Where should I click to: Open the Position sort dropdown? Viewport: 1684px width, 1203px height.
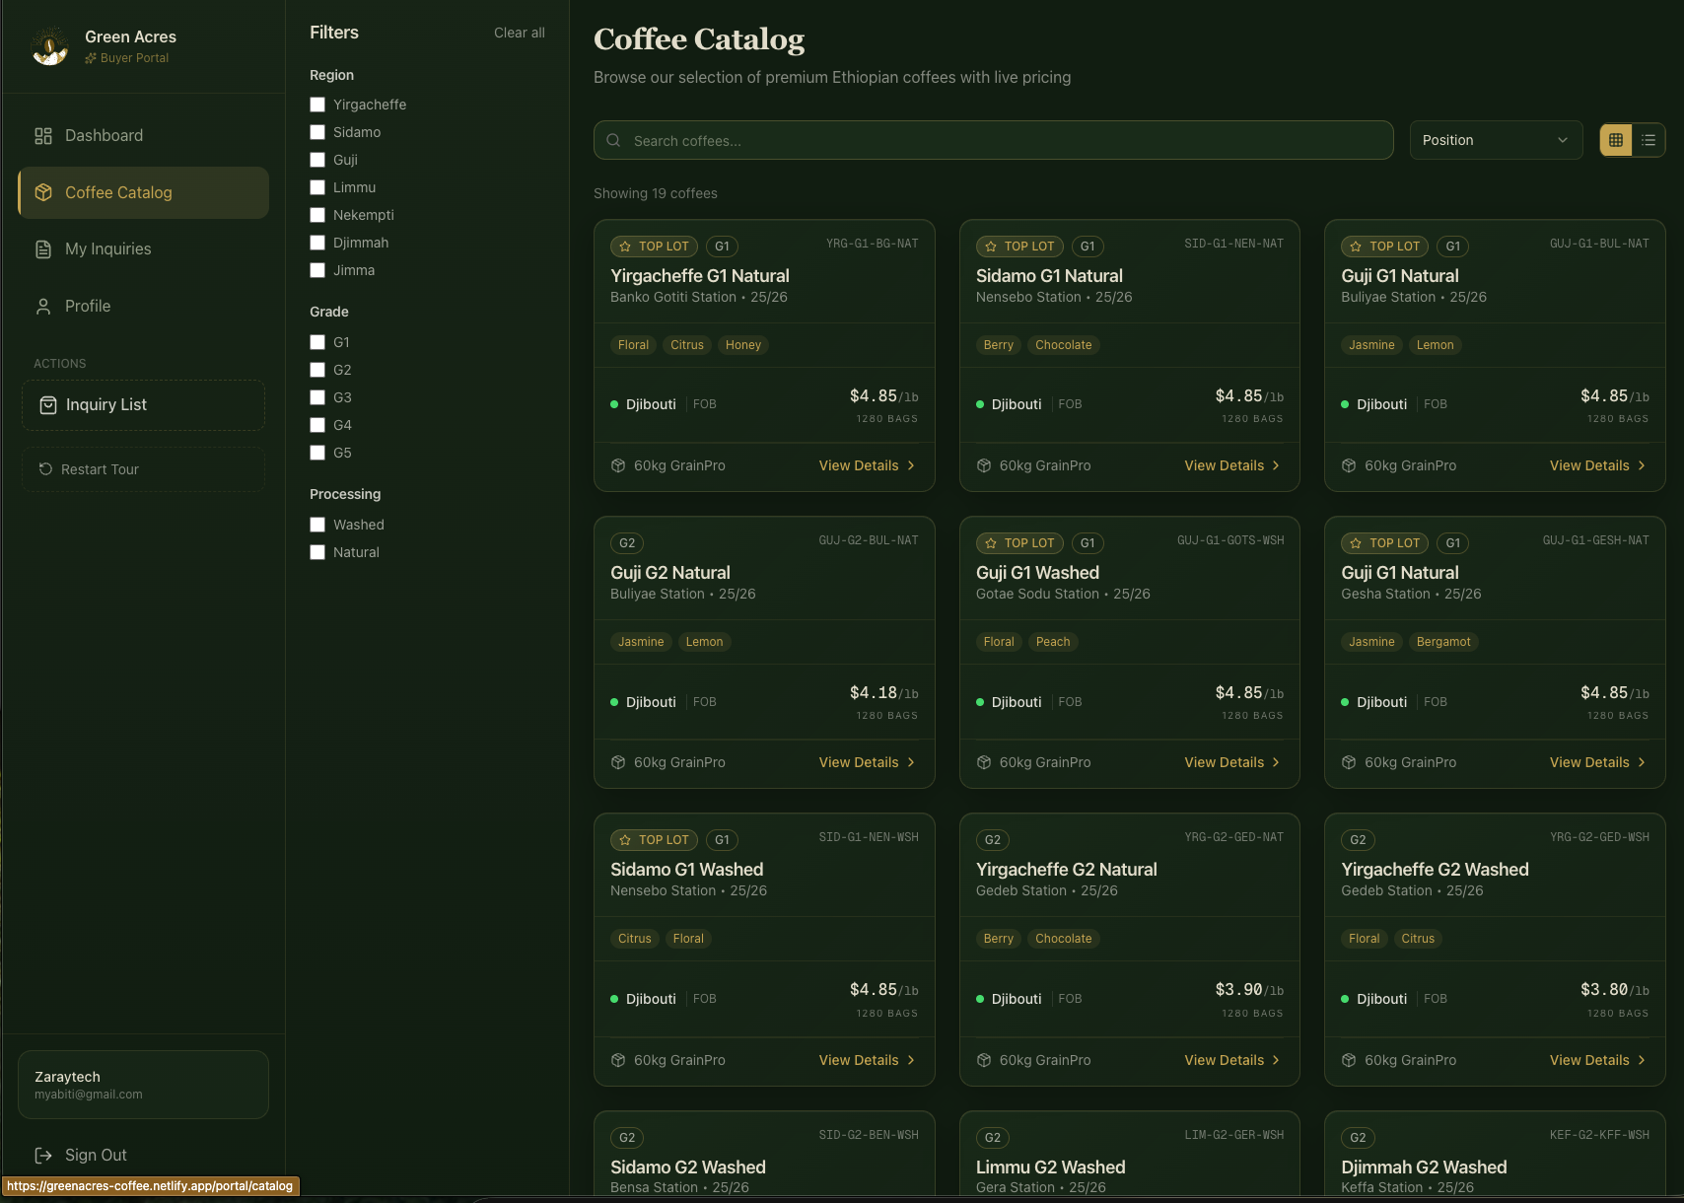tap(1495, 140)
